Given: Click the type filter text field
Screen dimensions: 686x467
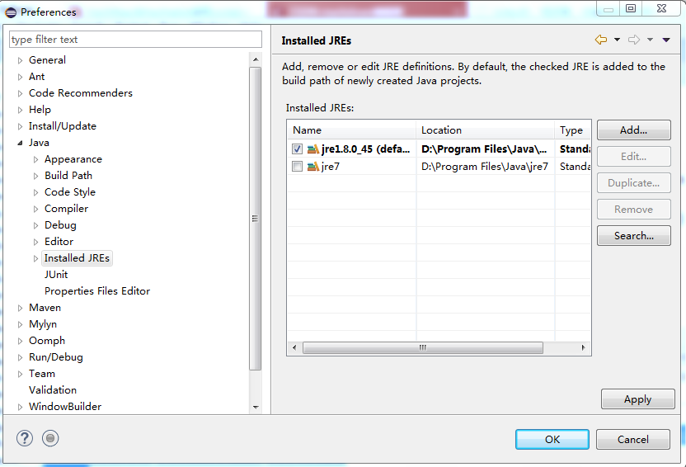Looking at the screenshot, I should (x=135, y=40).
